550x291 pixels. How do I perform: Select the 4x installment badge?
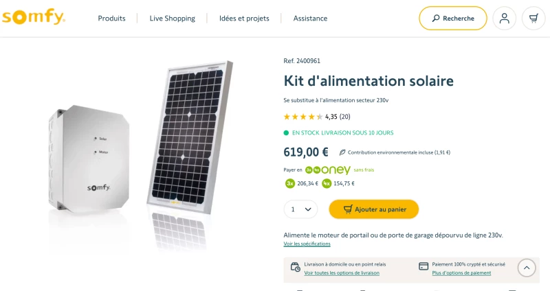(327, 183)
